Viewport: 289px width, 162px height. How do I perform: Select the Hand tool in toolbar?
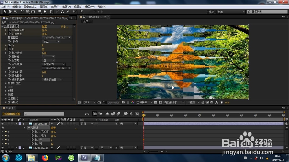[x=10, y=12]
